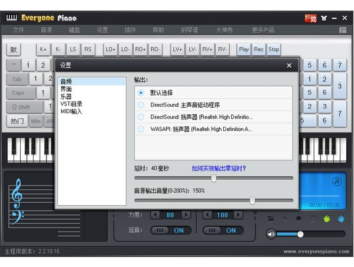Click the music note icon in display
Image resolution: width=354 pixels, height=267 pixels.
tap(336, 181)
